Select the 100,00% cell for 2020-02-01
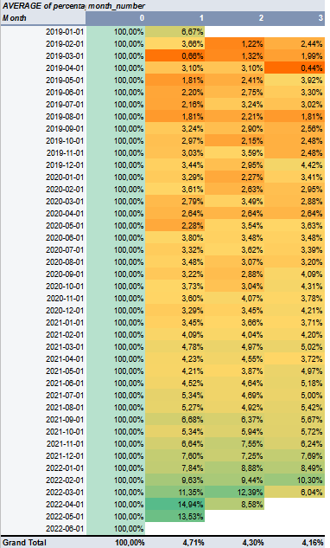This screenshot has width=330, height=548. 116,189
